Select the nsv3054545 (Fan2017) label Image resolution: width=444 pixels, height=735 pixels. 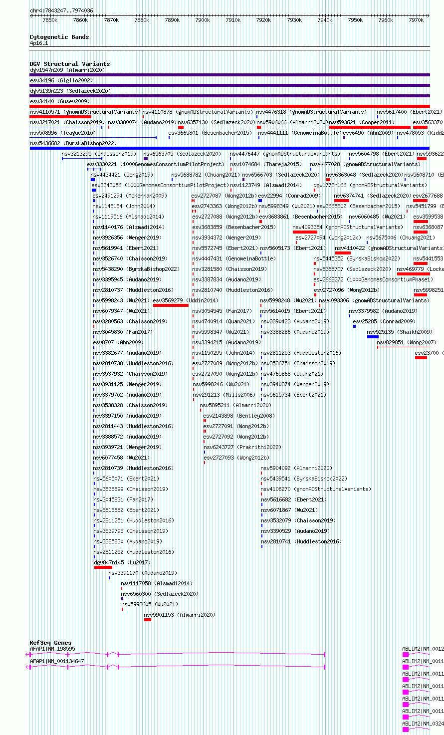click(222, 311)
